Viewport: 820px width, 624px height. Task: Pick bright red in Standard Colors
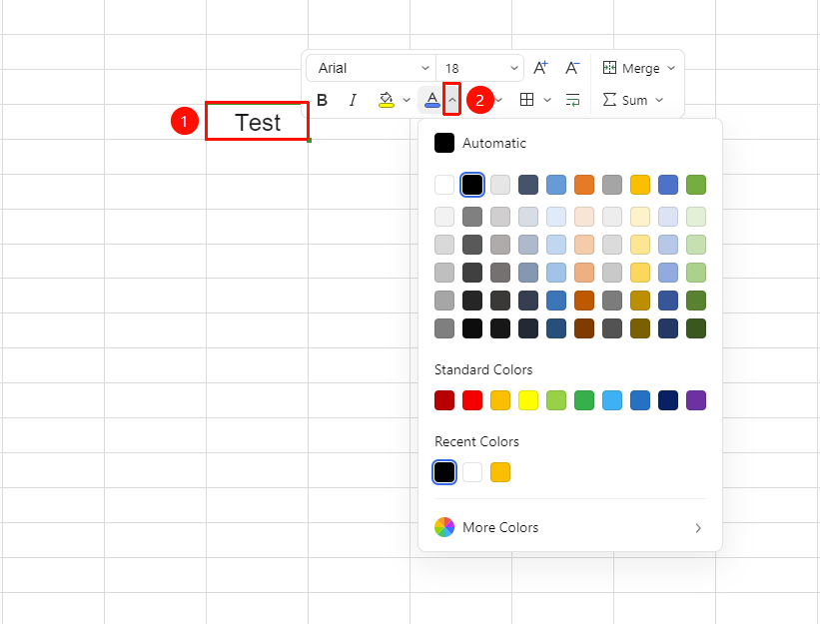pos(472,400)
